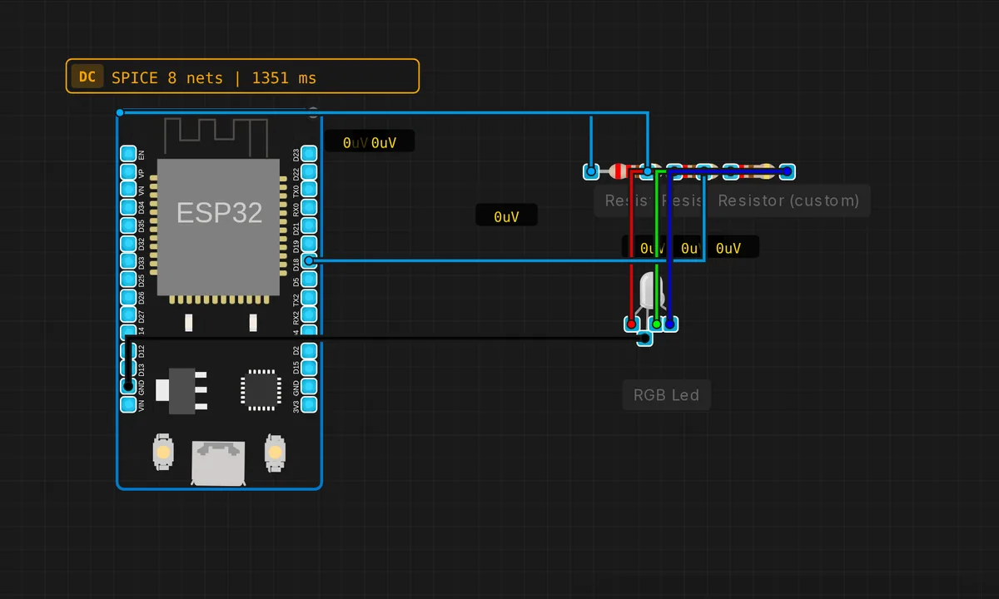Viewport: 999px width, 599px height.
Task: Push the ESP32 right onboard button
Action: click(x=275, y=452)
